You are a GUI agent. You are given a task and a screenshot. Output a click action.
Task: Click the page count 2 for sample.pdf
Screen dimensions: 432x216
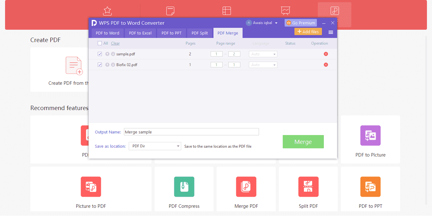pos(190,54)
